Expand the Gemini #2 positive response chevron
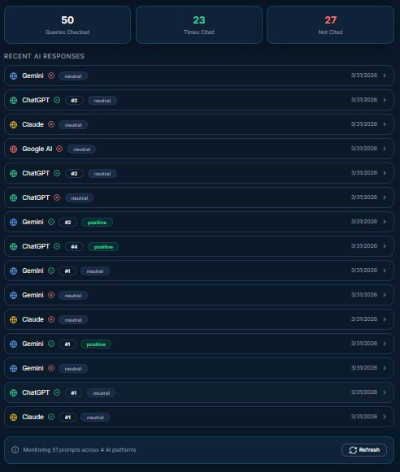The width and height of the screenshot is (400, 472). pos(385,222)
